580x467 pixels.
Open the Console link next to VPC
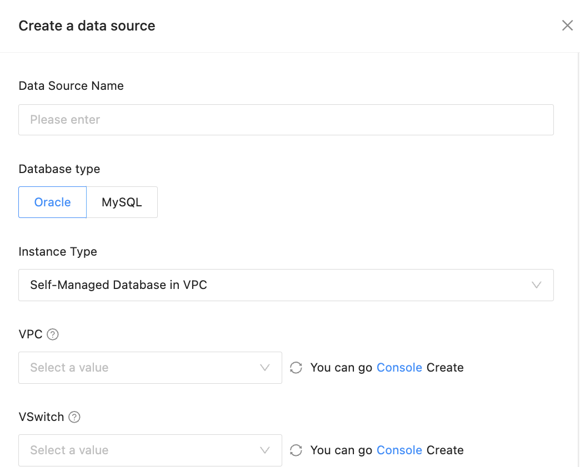[x=399, y=368]
